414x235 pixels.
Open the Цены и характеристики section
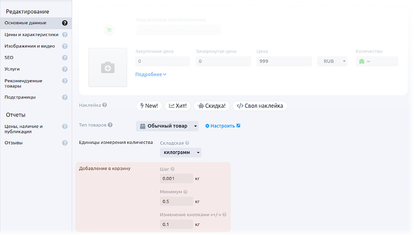[x=32, y=34]
